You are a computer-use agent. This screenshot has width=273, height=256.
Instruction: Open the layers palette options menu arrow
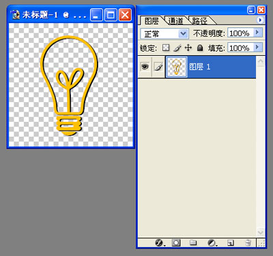[260, 20]
